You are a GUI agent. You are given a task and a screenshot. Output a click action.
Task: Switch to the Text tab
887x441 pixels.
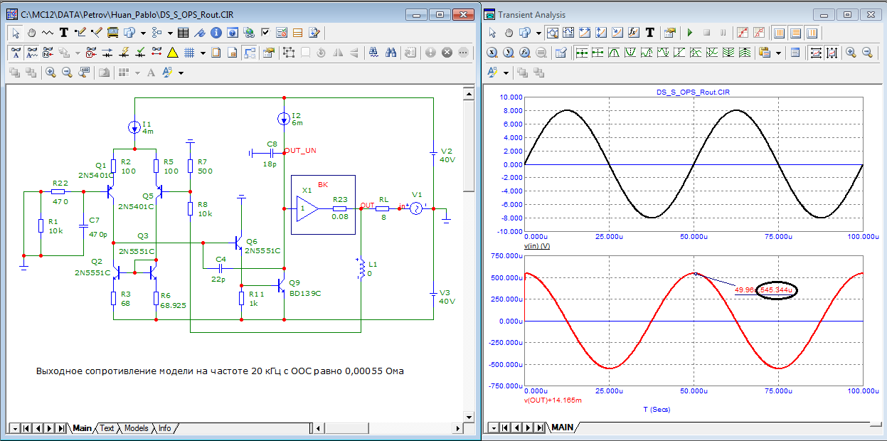107,428
